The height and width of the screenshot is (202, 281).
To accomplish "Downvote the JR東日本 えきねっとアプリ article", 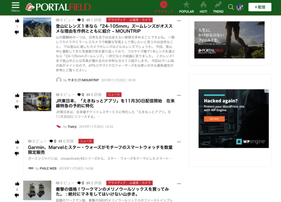I will (17, 107).
